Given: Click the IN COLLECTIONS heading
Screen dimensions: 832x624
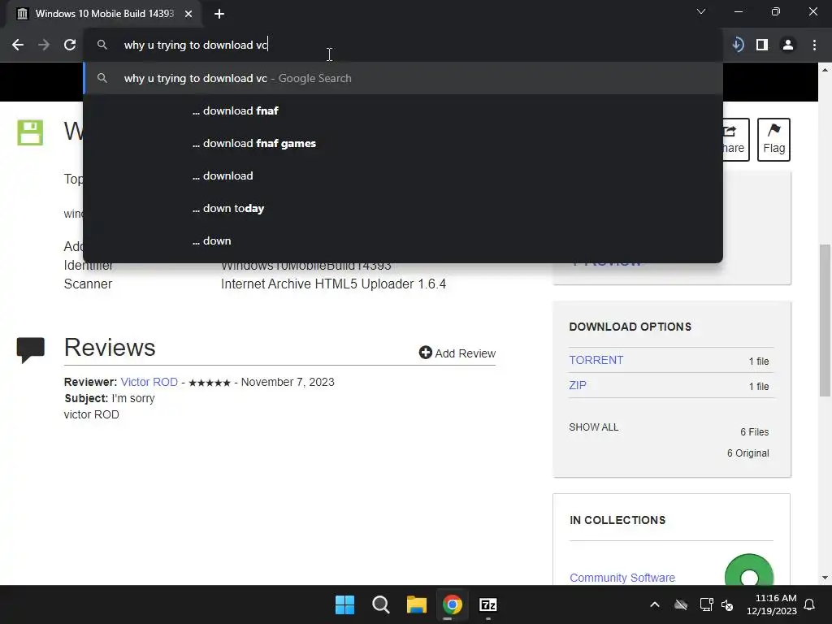Looking at the screenshot, I should pyautogui.click(x=617, y=520).
